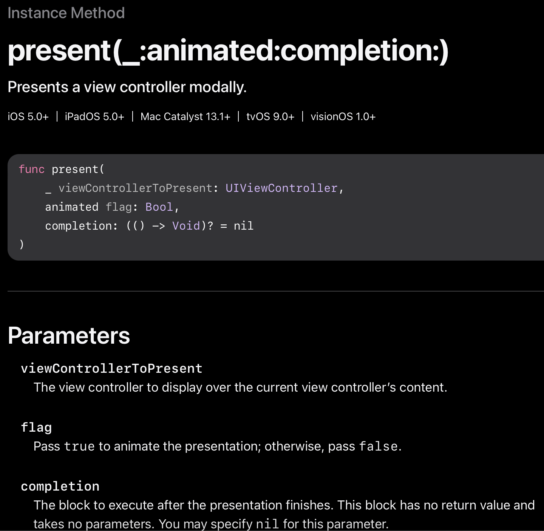Viewport: 544px width, 531px height.
Task: Click the Void type link in declaration
Action: click(186, 226)
